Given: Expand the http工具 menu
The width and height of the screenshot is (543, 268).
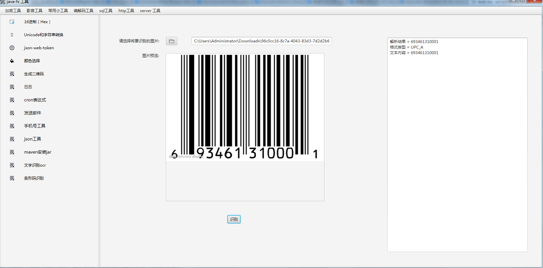Looking at the screenshot, I should click(126, 11).
